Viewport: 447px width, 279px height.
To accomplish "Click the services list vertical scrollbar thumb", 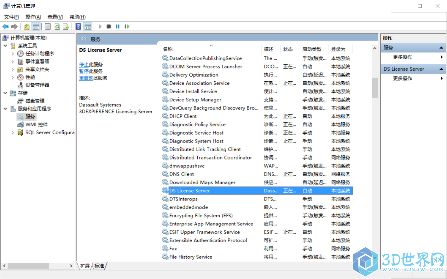I will click(x=374, y=88).
